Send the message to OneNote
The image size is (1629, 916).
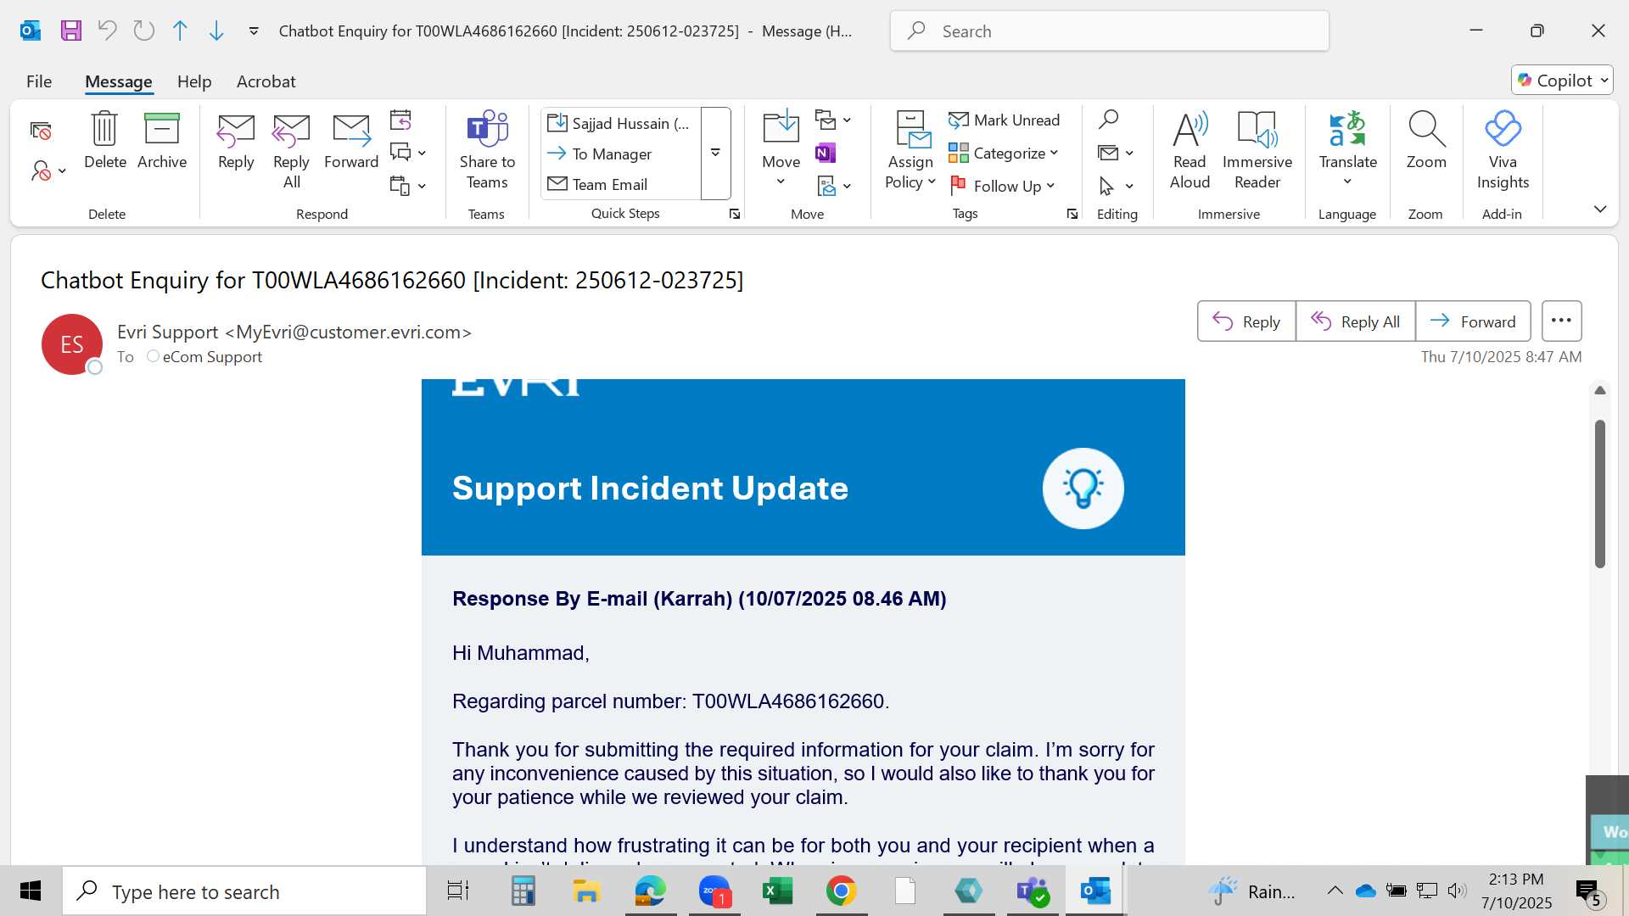[x=826, y=153]
